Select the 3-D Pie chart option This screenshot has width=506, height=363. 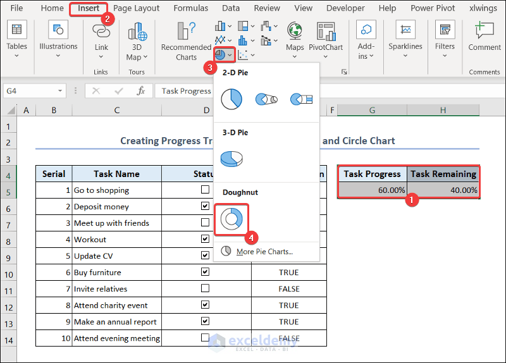click(231, 159)
